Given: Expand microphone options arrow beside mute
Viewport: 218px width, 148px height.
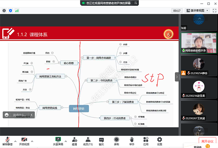Looking at the screenshot, I should [15, 141].
